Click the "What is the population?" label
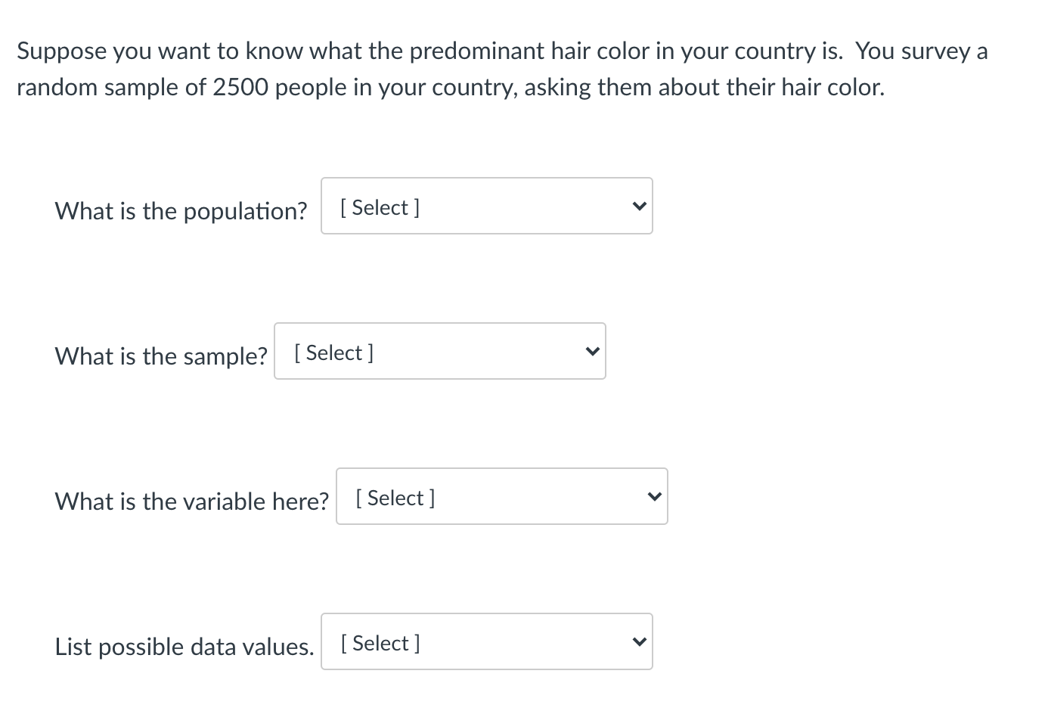This screenshot has height=711, width=1048. point(181,210)
